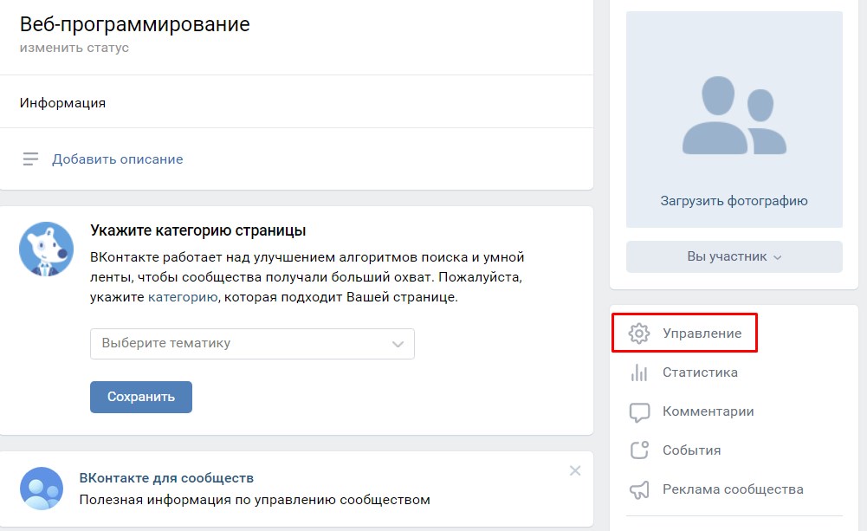Image resolution: width=867 pixels, height=531 pixels.
Task: Click the megaphone icon for Реклама сообщества
Action: click(639, 489)
